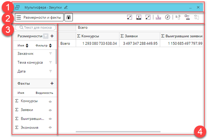Hide the Экономия fact using eye icon
This screenshot has width=208, height=140.
50,128
